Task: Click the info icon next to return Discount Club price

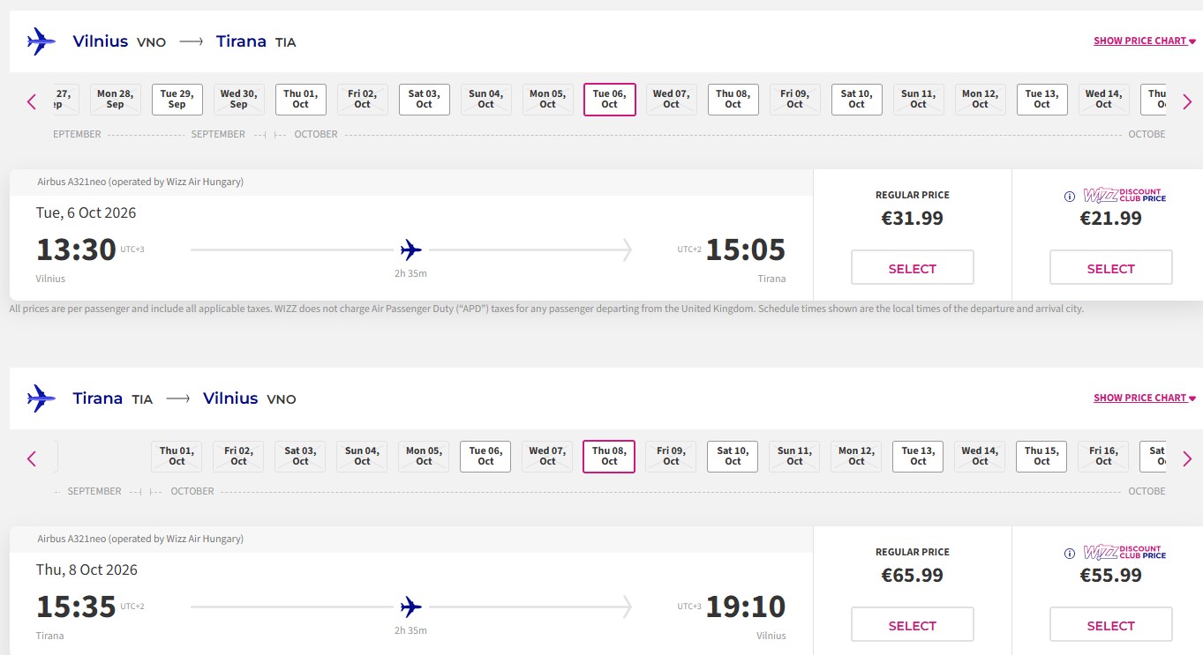Action: (x=1069, y=554)
